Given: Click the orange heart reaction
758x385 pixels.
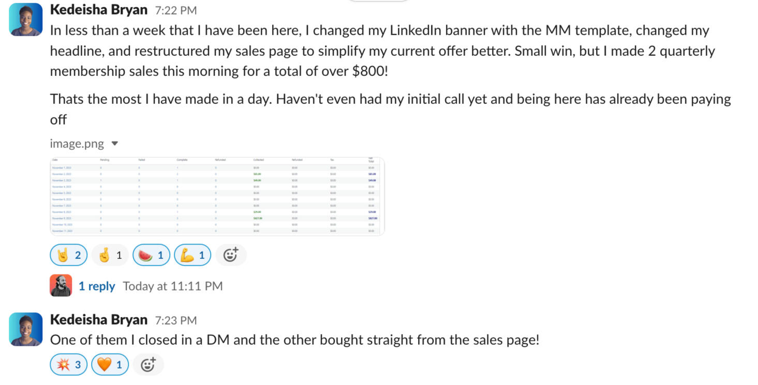Looking at the screenshot, I should [x=110, y=365].
